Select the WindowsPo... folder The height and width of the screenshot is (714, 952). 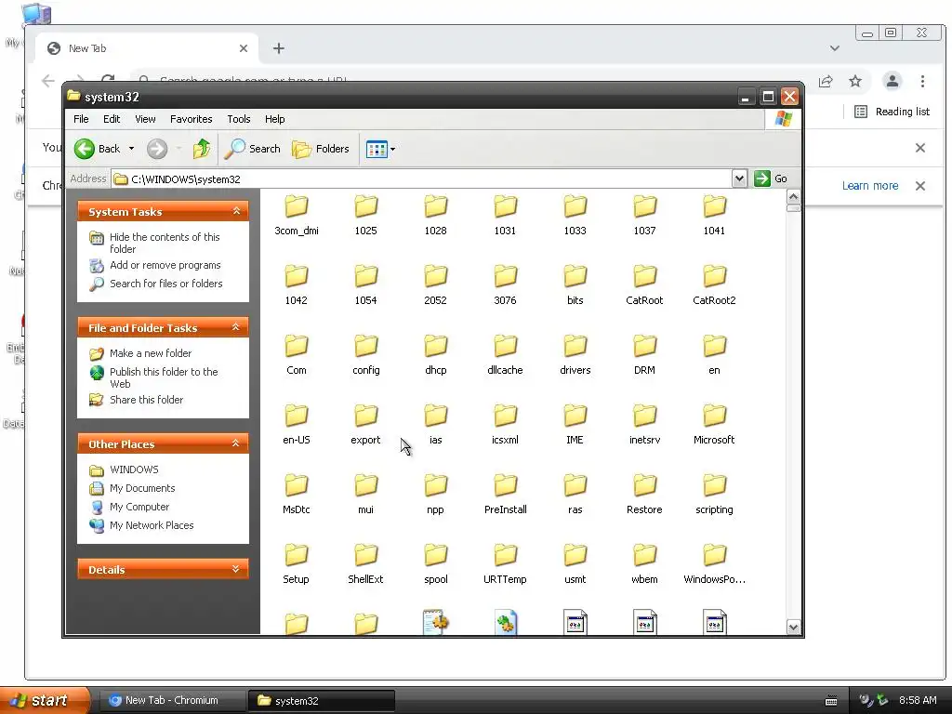point(715,564)
